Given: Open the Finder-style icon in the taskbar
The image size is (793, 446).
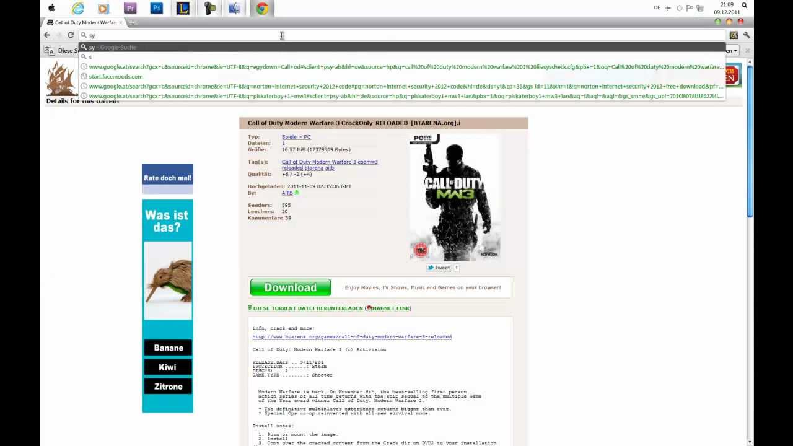Looking at the screenshot, I should [235, 8].
